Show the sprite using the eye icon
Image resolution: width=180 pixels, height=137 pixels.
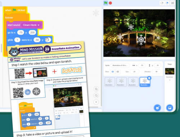pyautogui.click(x=113, y=72)
